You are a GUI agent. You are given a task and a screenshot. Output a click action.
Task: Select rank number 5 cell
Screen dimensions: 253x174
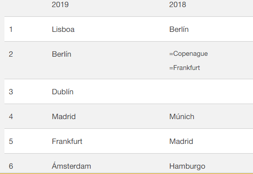pos(11,141)
